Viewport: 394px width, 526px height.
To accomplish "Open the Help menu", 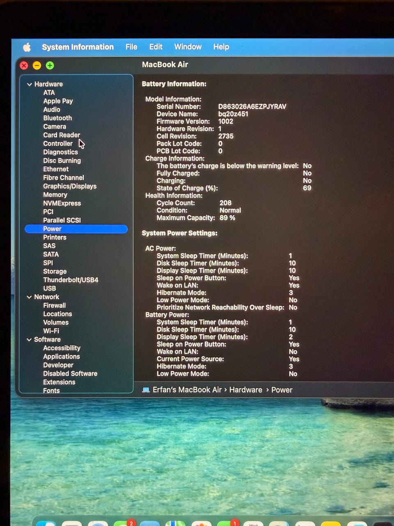I will (221, 47).
